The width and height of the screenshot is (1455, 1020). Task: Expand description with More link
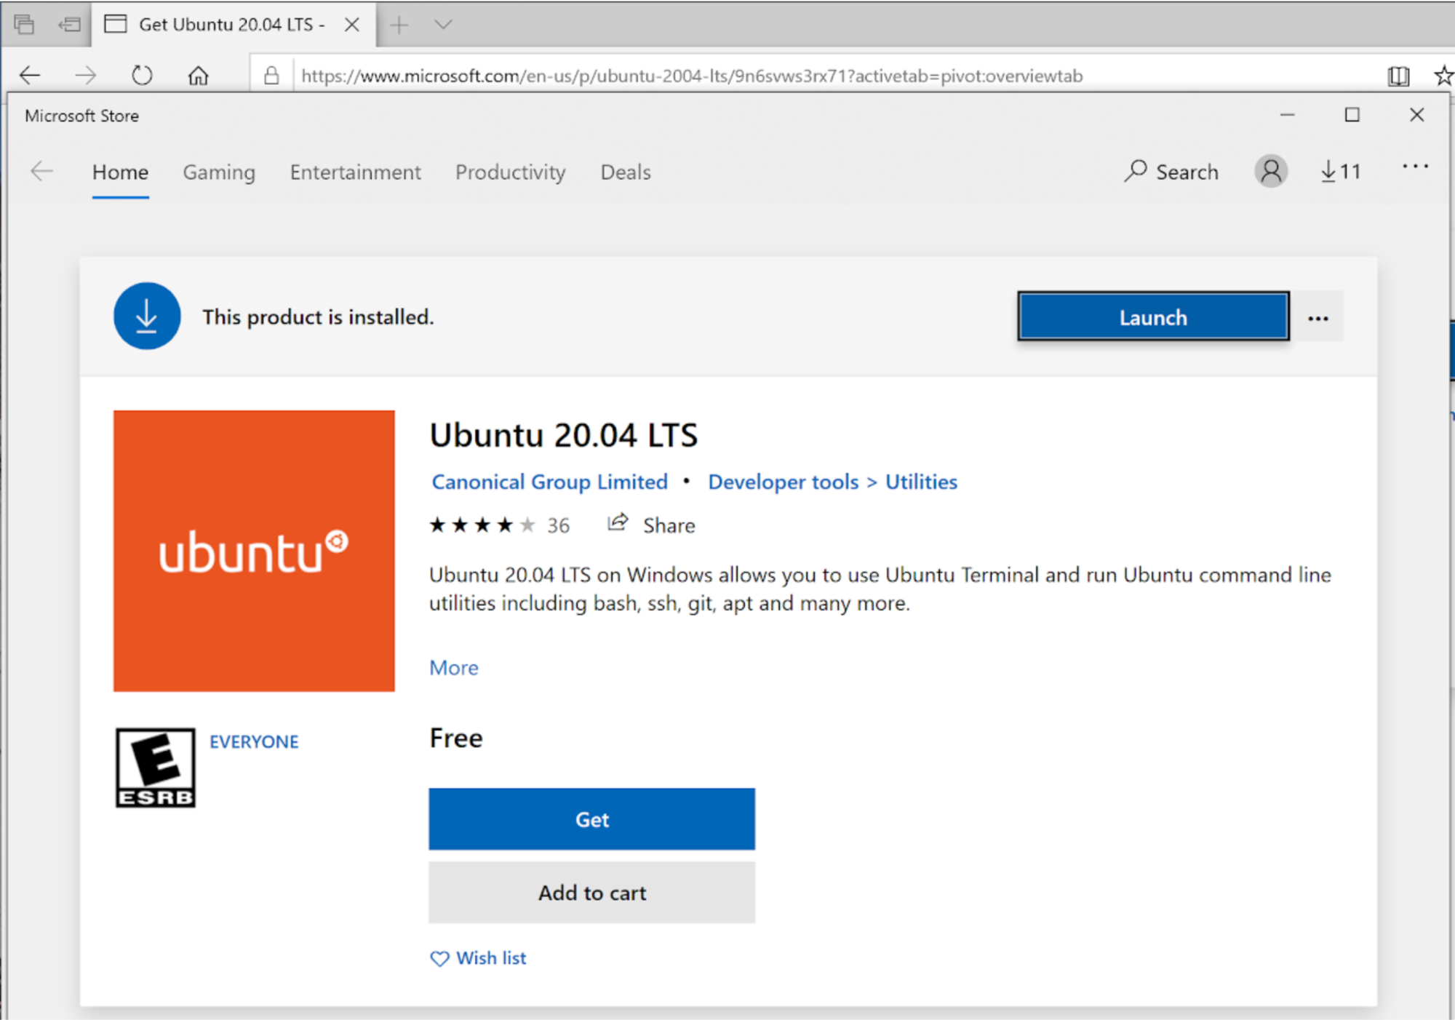pos(454,667)
